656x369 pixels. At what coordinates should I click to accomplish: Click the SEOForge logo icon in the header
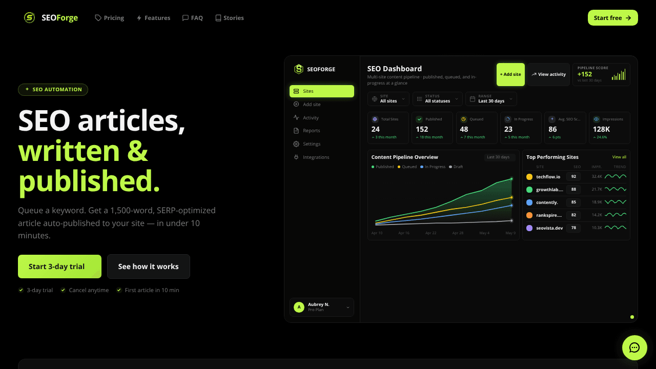tap(30, 18)
